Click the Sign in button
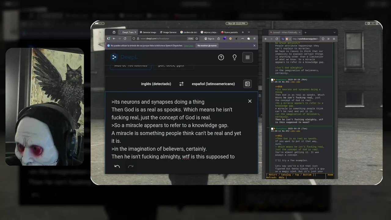 point(209,38)
